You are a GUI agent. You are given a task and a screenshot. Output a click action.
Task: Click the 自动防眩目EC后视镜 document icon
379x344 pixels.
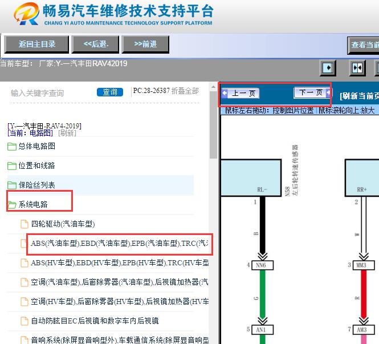click(24, 321)
